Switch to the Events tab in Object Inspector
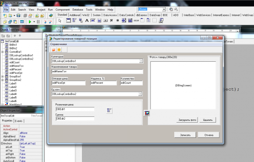This screenshot has width=254, height=162. tap(19, 121)
